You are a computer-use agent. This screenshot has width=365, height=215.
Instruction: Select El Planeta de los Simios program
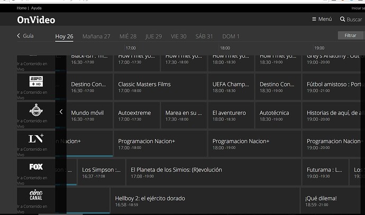[x=214, y=172]
